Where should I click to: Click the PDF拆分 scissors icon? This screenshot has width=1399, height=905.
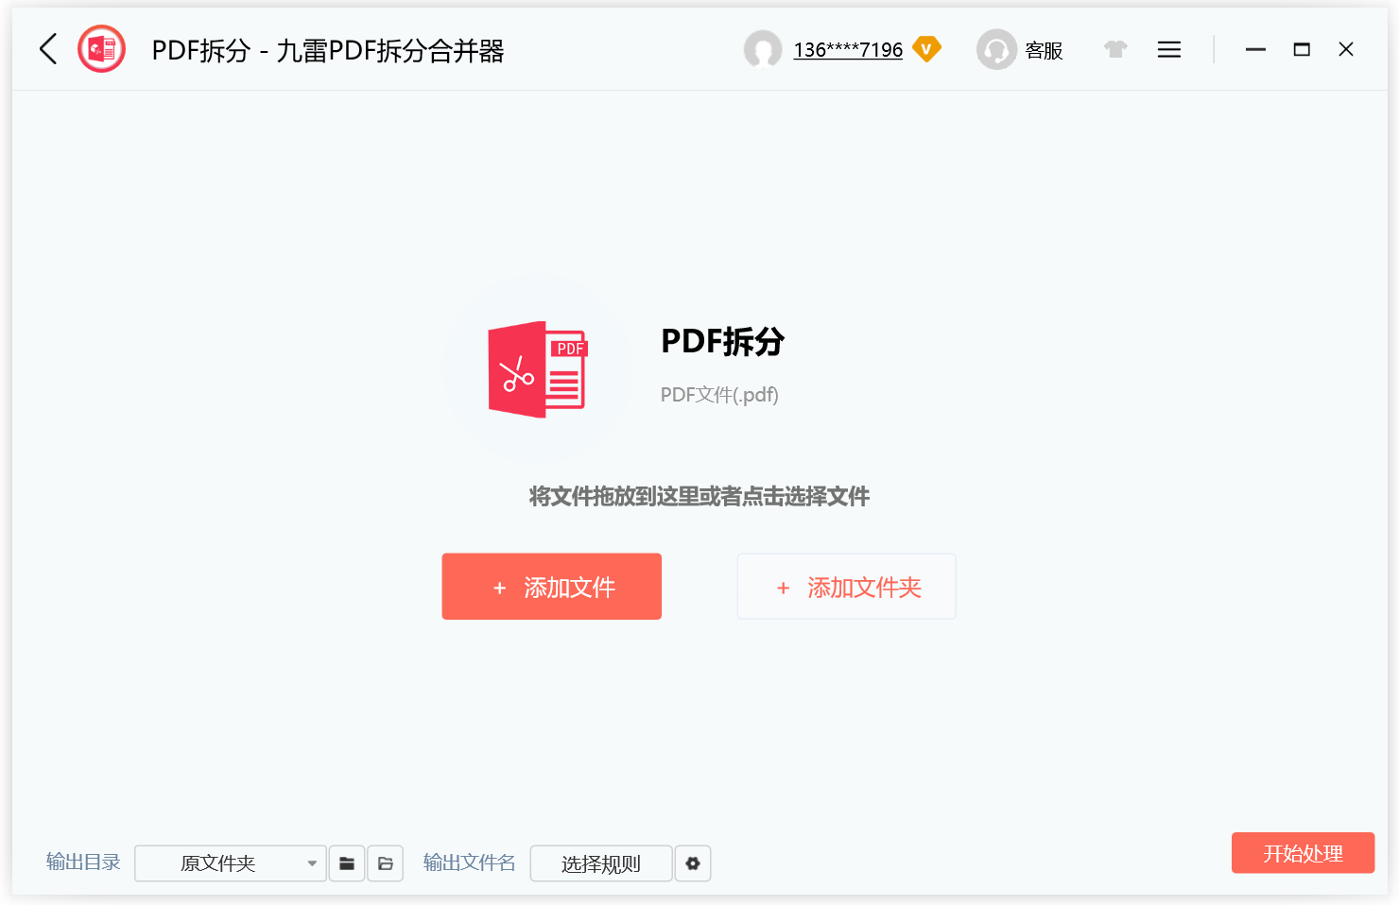click(x=538, y=369)
